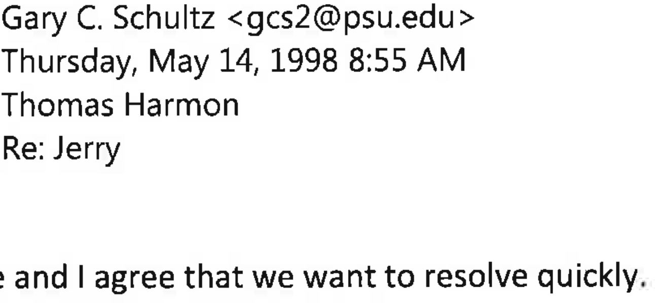Click the sender name Gary C. Schultz
This screenshot has height=303, width=655.
coord(108,19)
